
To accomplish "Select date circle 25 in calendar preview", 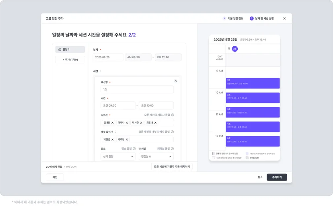I will (235, 49).
